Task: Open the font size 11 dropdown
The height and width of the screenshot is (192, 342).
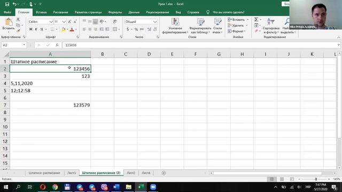Action: (64, 21)
